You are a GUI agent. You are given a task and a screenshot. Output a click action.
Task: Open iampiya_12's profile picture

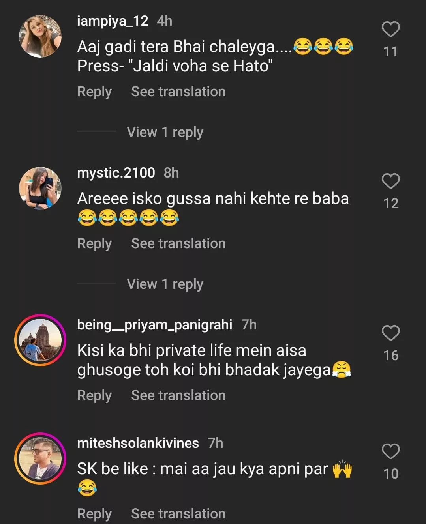coord(40,36)
